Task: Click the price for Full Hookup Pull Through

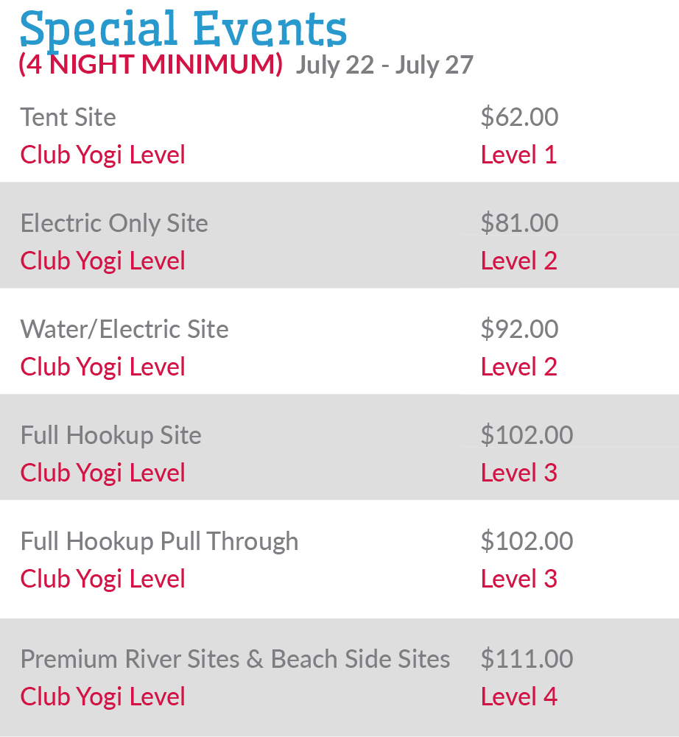Action: pyautogui.click(x=527, y=541)
